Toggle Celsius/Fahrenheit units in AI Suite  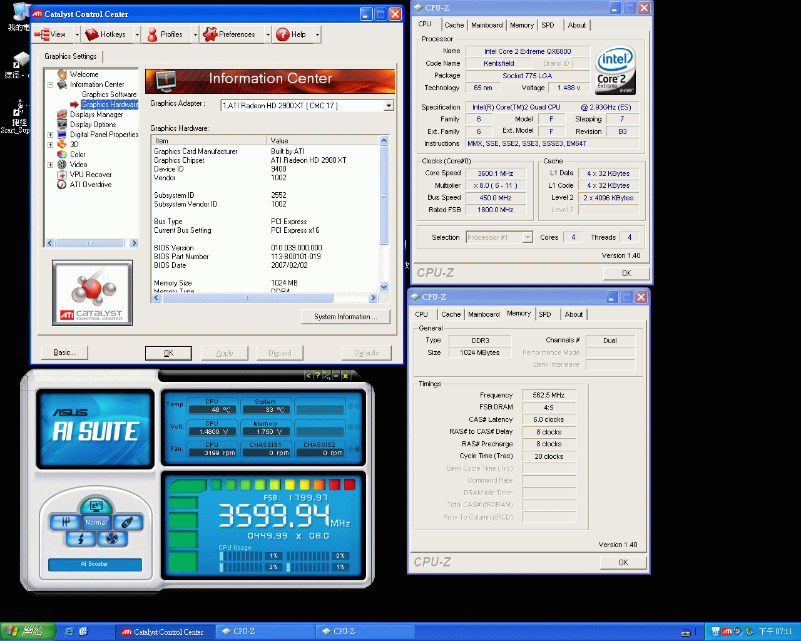coord(327,376)
